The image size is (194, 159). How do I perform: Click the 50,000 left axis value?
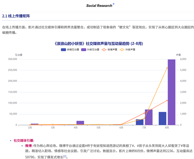(13, 114)
